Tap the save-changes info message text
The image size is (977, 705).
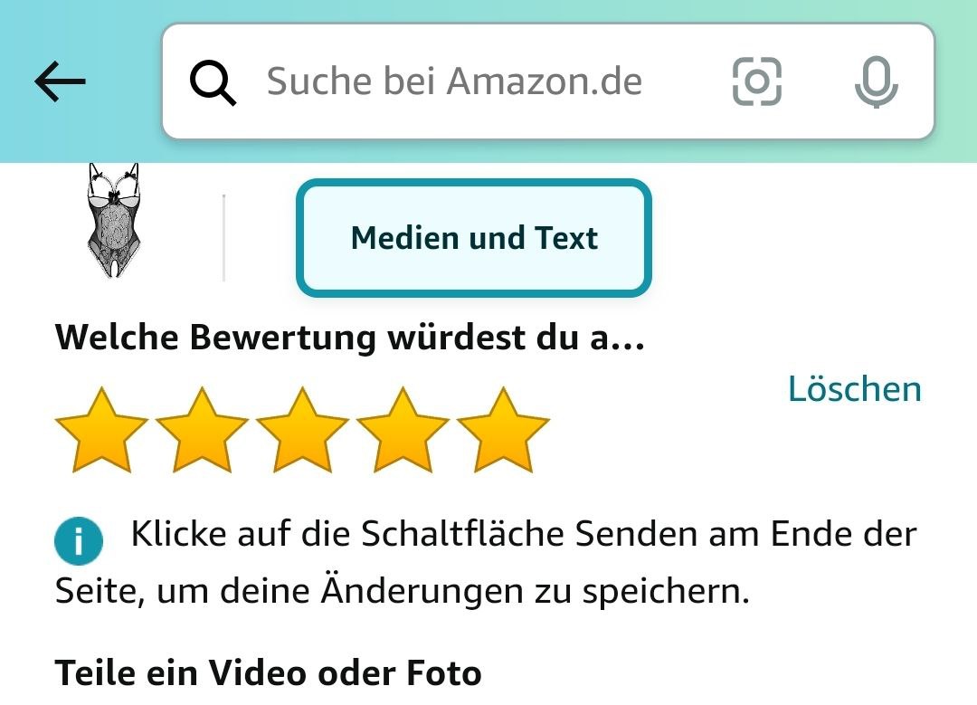pyautogui.click(x=486, y=562)
